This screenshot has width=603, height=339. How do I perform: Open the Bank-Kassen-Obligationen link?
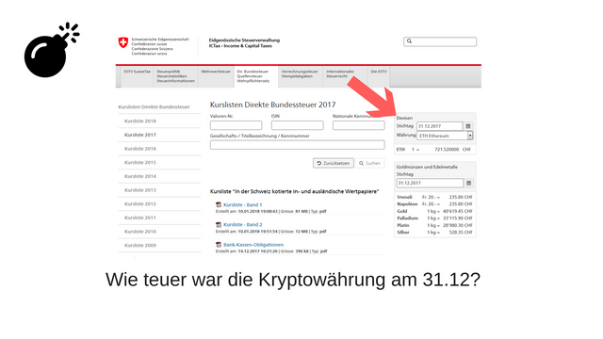[x=253, y=245]
